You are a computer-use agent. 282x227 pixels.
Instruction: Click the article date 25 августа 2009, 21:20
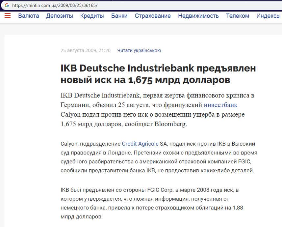(86, 50)
